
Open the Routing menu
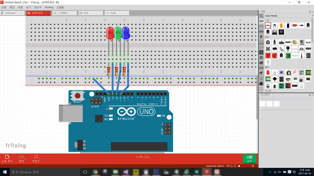click(x=49, y=7)
